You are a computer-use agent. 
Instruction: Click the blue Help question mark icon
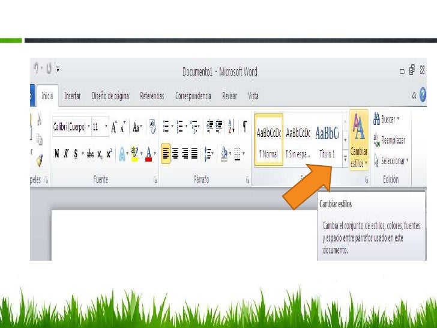[423, 94]
